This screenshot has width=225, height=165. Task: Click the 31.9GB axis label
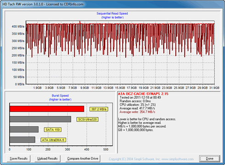214,88
